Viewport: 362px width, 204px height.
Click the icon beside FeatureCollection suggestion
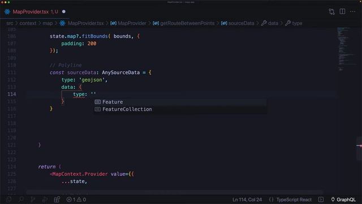98,109
